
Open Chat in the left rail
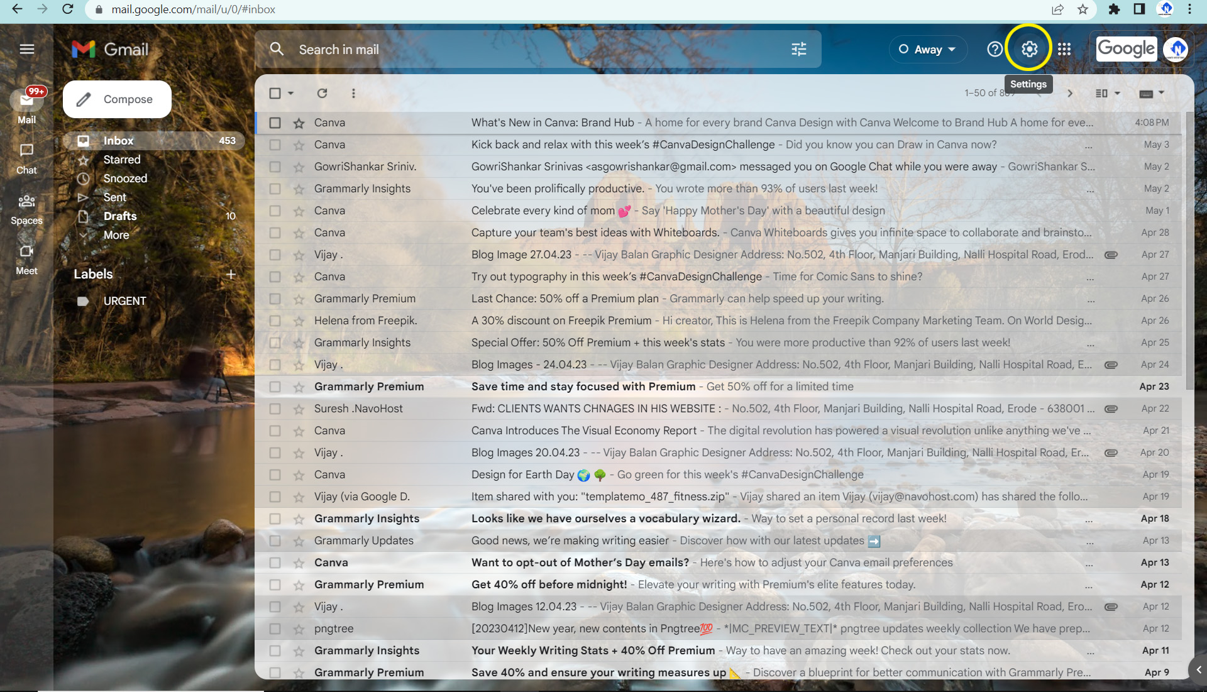click(x=26, y=159)
